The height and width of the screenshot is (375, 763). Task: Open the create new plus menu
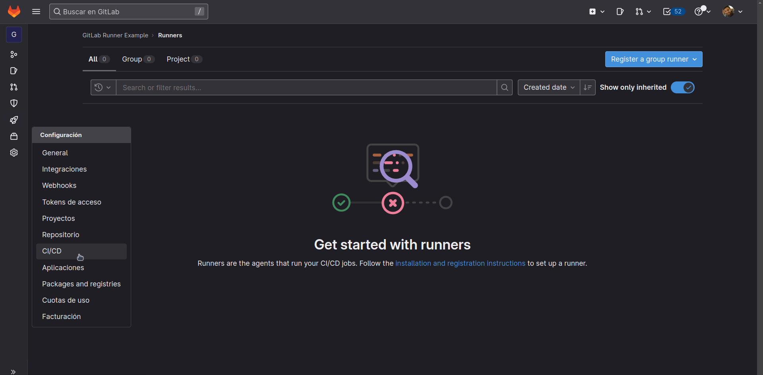pos(596,12)
